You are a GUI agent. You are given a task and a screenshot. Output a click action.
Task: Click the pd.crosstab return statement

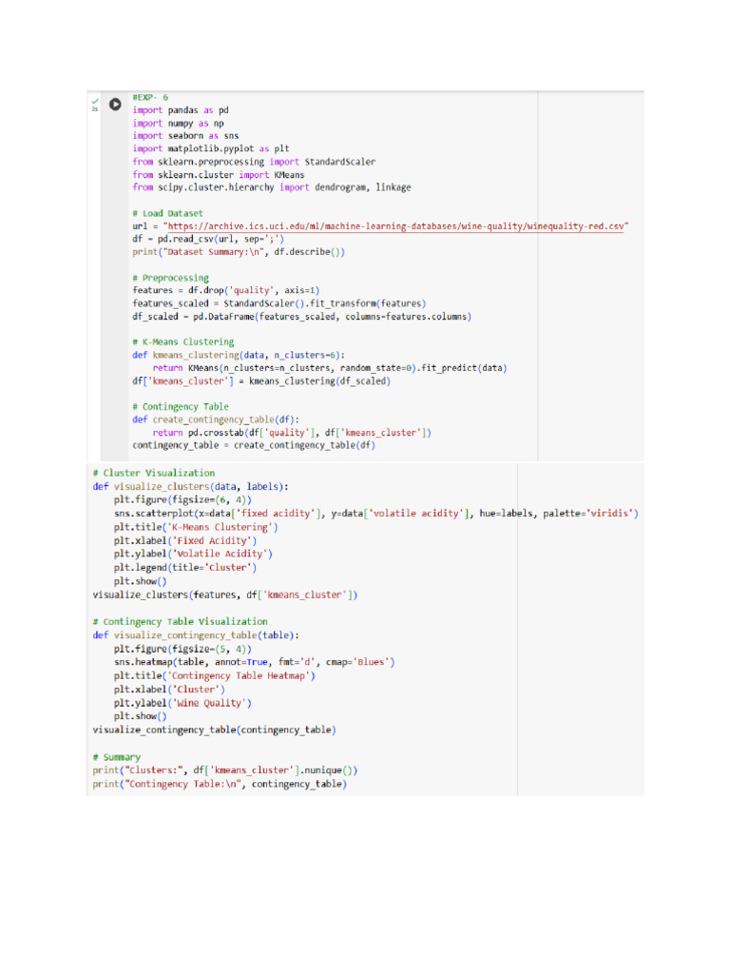292,433
